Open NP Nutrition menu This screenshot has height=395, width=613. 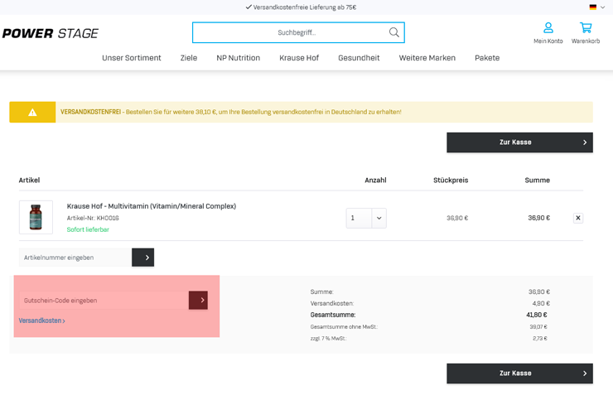238,58
